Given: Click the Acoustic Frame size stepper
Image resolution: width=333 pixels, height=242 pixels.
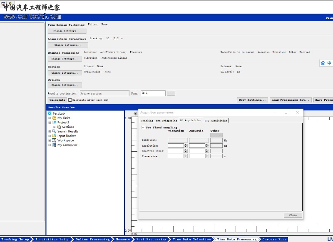Looking at the screenshot, I should [x=207, y=156].
